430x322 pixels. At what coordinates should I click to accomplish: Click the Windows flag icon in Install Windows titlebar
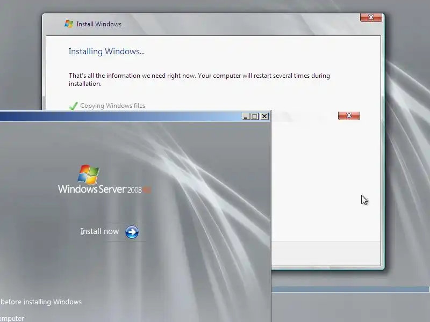click(x=69, y=24)
